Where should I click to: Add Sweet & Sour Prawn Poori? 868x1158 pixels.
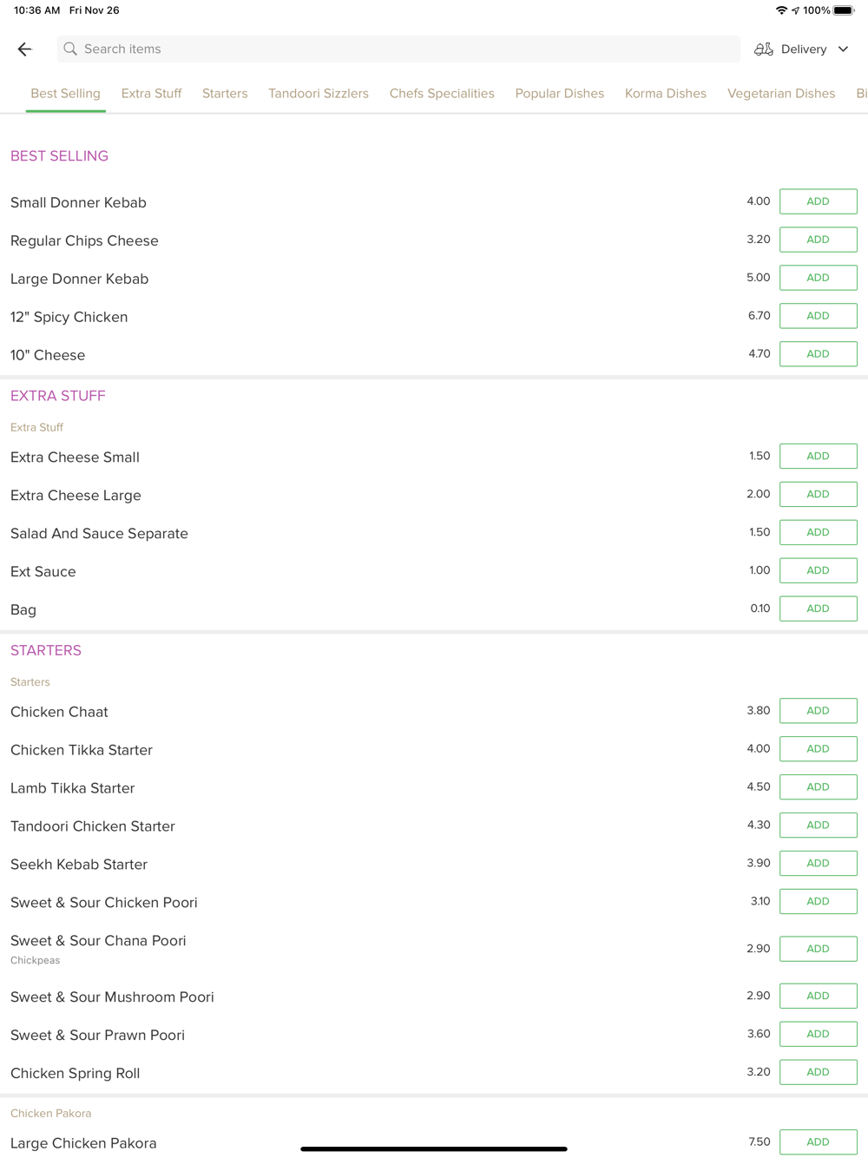pos(818,1034)
